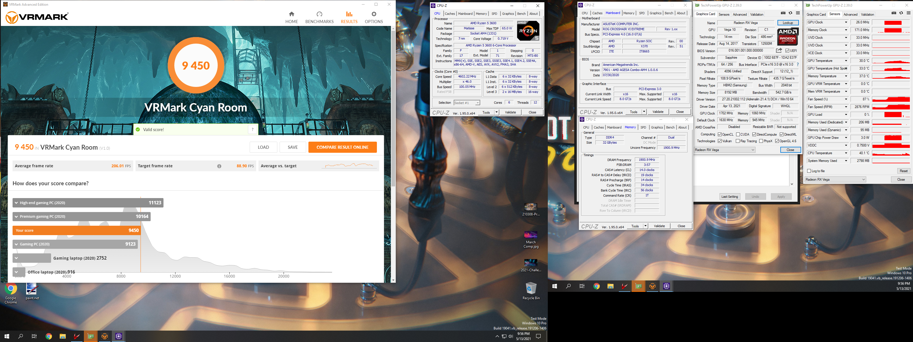The image size is (913, 342).
Task: Click the Average vs. target frame rate graph
Action: point(349,166)
